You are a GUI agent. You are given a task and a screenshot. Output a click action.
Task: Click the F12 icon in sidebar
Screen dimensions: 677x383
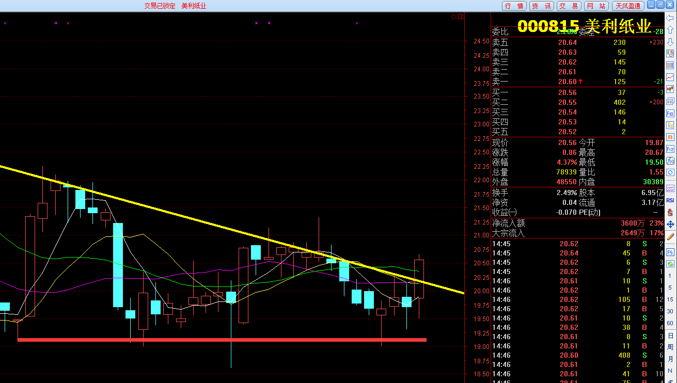pyautogui.click(x=670, y=149)
